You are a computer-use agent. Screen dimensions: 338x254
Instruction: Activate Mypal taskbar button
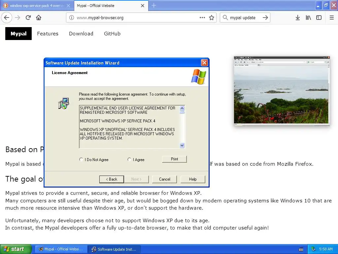pyautogui.click(x=61, y=249)
